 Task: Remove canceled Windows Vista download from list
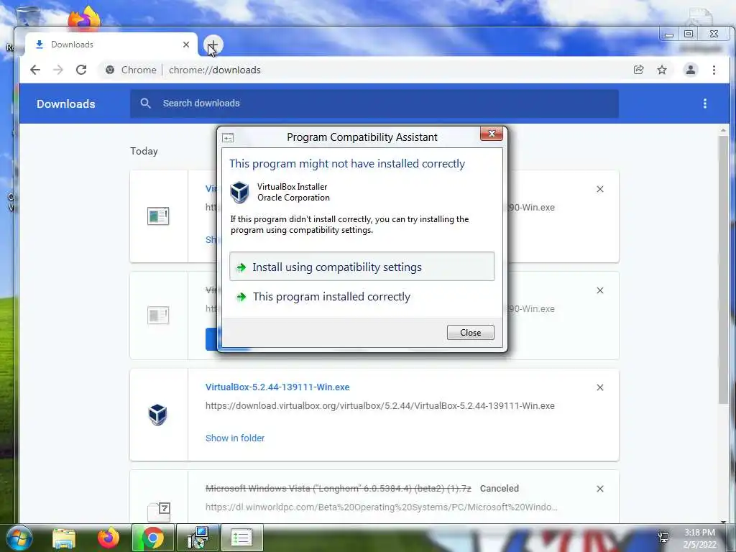tap(600, 489)
